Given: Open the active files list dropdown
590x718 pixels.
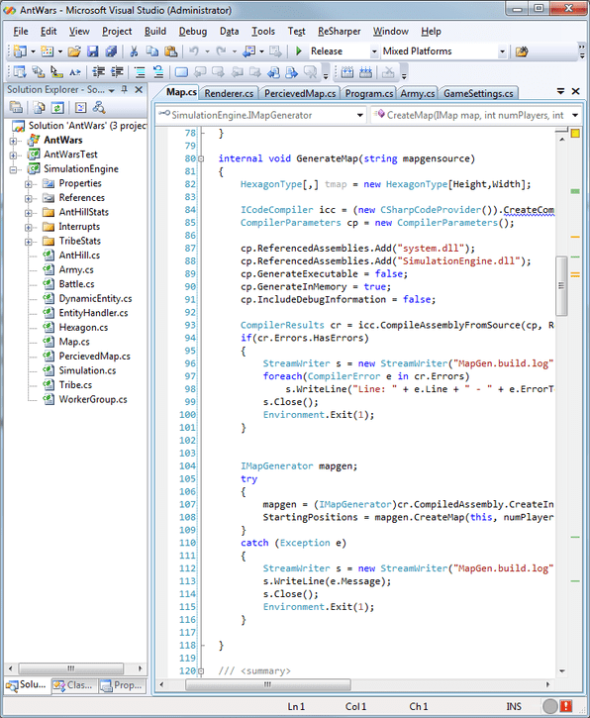Looking at the screenshot, I should click(x=560, y=91).
